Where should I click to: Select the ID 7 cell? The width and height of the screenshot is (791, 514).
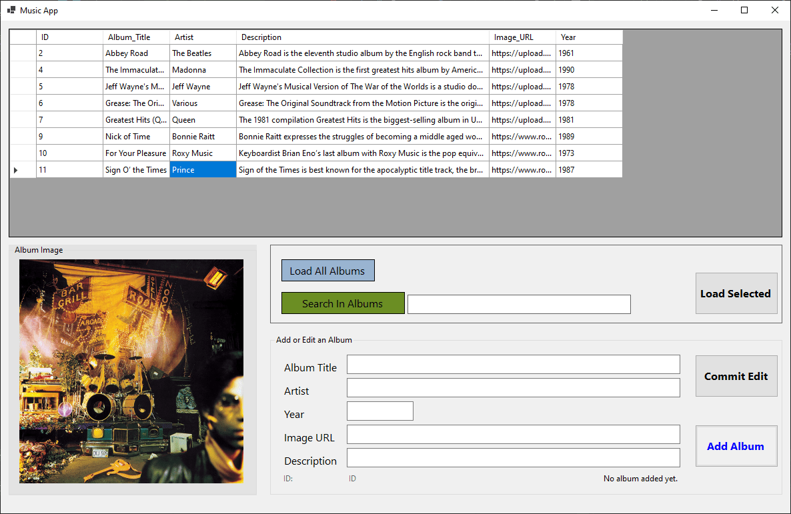(69, 119)
